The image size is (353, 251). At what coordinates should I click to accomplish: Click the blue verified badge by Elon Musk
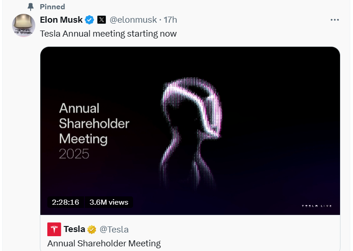pos(90,20)
